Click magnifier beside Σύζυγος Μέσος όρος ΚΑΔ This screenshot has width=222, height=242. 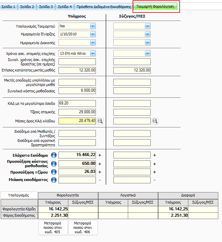click(x=155, y=121)
